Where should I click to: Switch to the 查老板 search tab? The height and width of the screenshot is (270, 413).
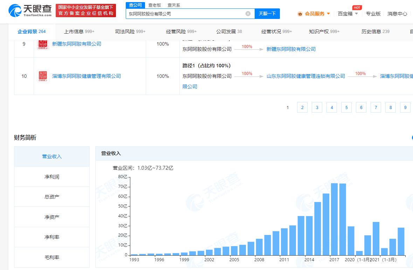coord(154,5)
